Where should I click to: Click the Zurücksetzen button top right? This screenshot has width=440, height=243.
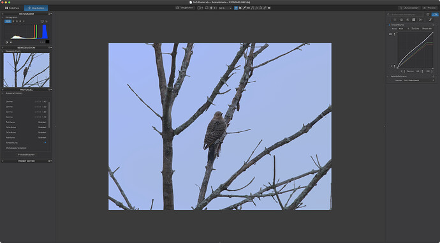(x=409, y=8)
